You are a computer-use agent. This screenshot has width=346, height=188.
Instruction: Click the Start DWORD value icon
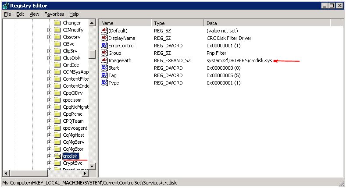tap(104, 67)
